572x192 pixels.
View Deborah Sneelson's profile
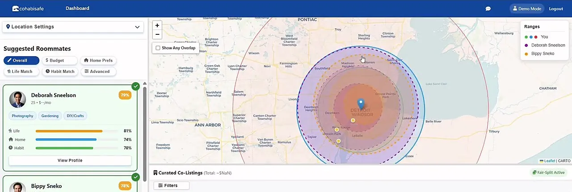70,160
